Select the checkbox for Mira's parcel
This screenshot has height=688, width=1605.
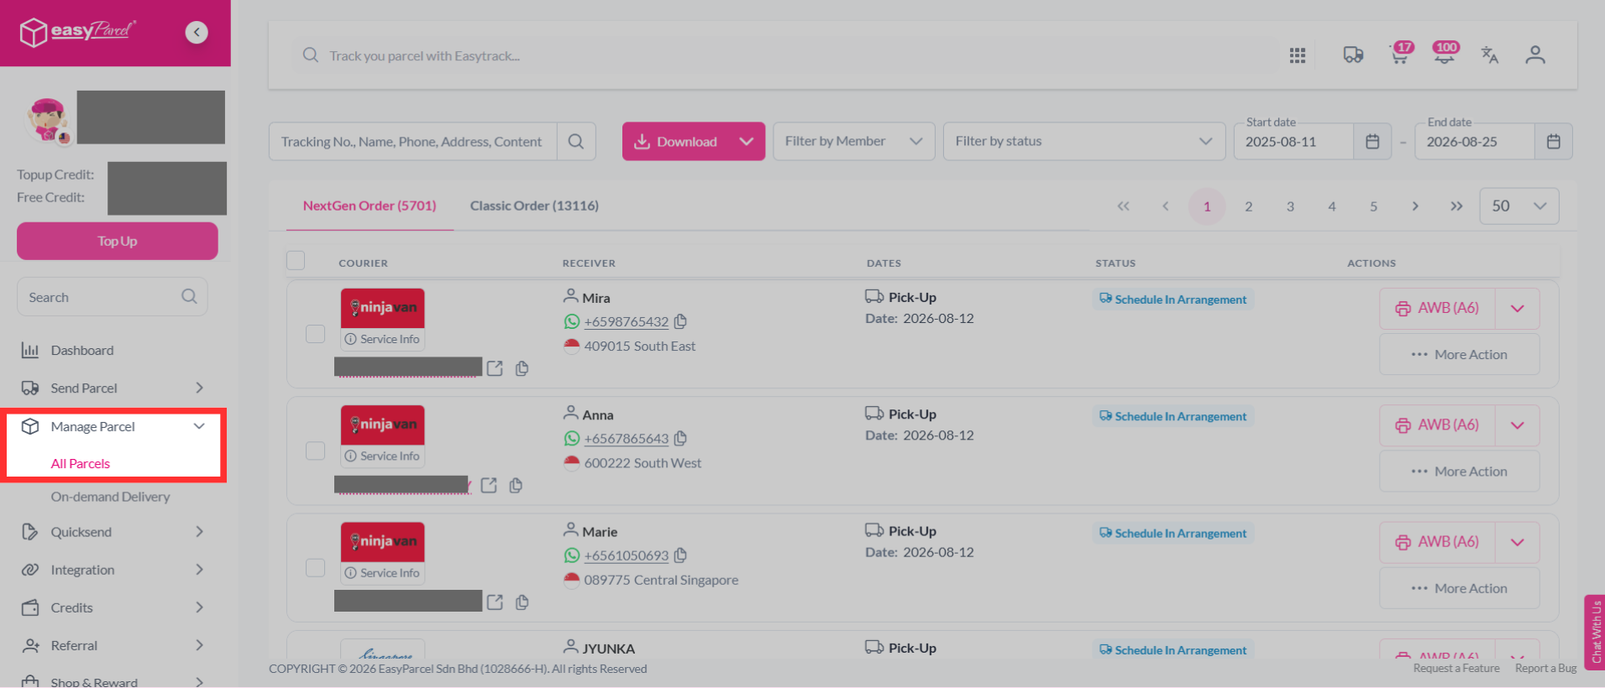coord(315,334)
